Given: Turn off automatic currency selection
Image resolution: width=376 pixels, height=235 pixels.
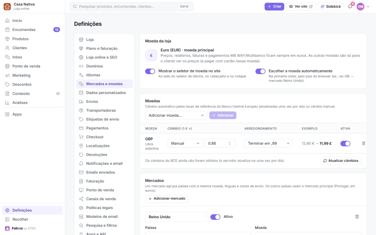Looking at the screenshot, I should tap(260, 71).
